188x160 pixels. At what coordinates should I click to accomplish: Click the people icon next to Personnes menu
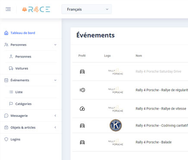click(x=6, y=45)
